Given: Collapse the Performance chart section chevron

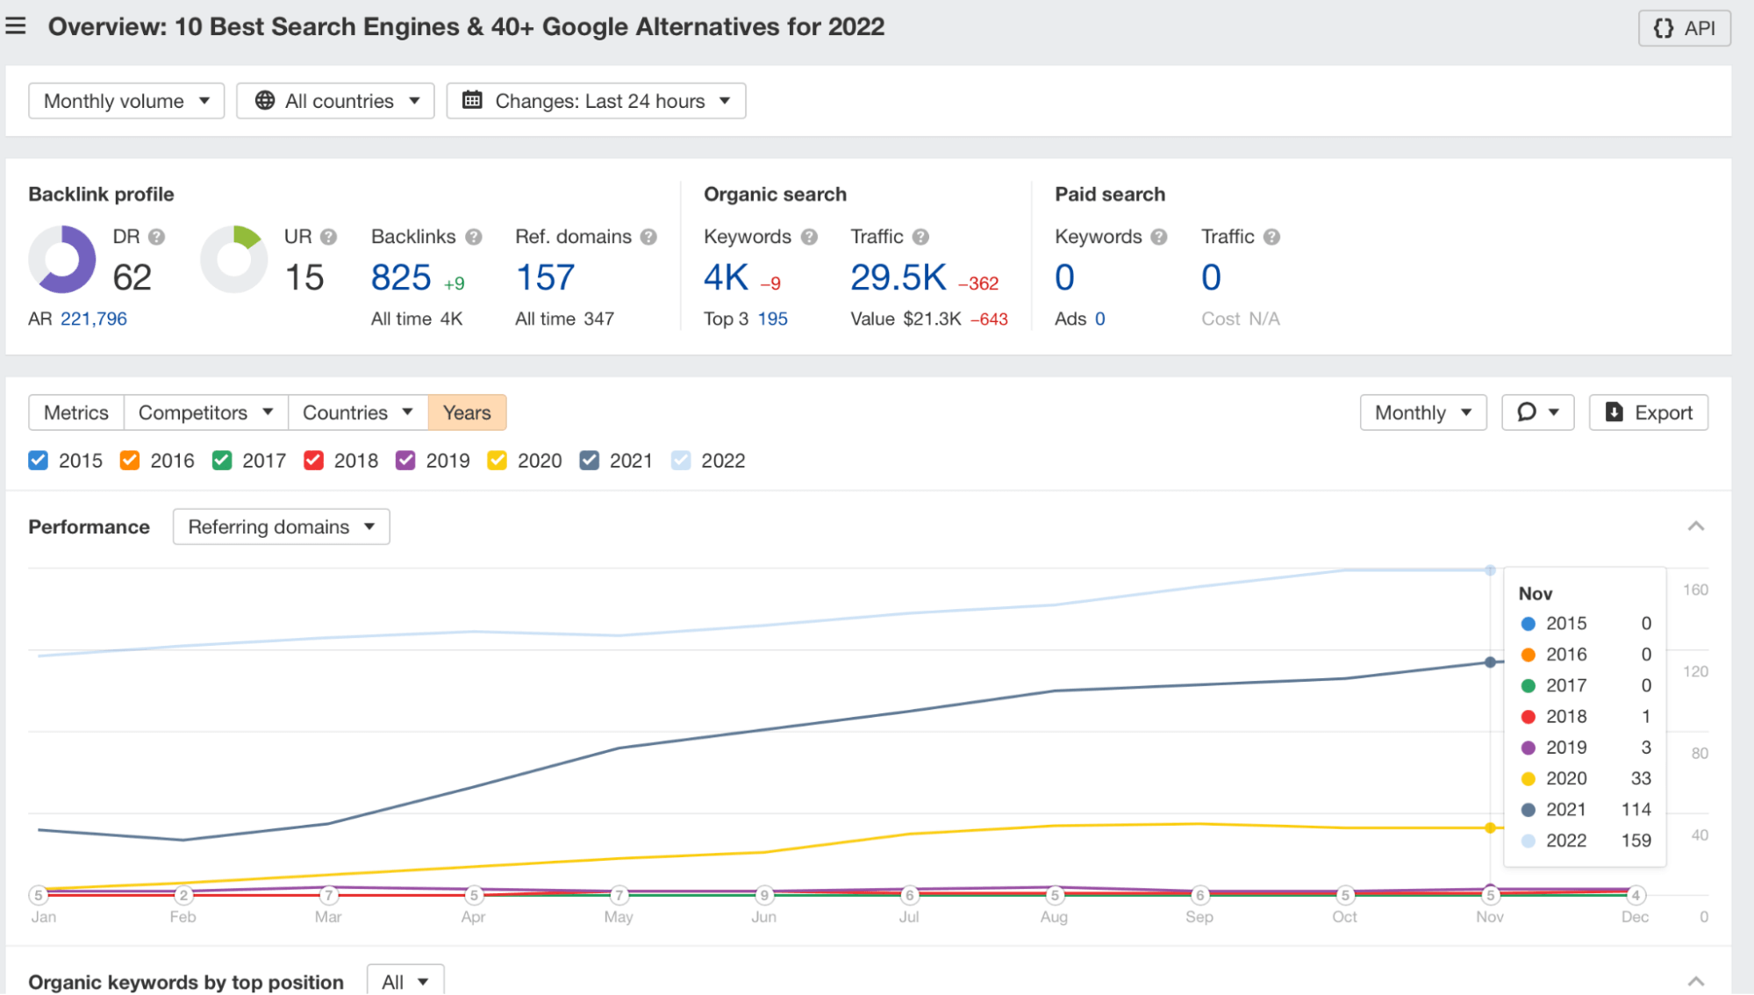Looking at the screenshot, I should click(x=1695, y=526).
